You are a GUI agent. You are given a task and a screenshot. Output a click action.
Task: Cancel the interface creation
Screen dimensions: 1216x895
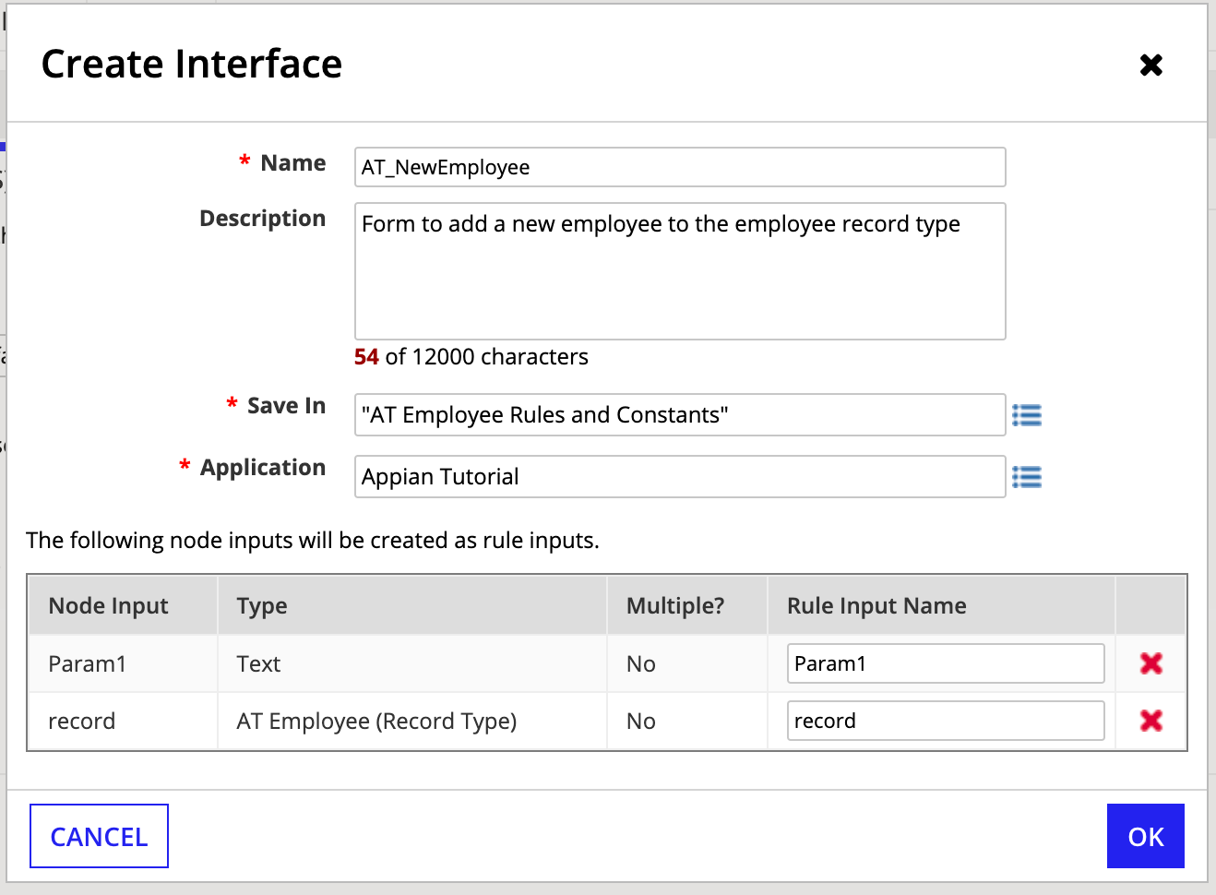pos(99,836)
